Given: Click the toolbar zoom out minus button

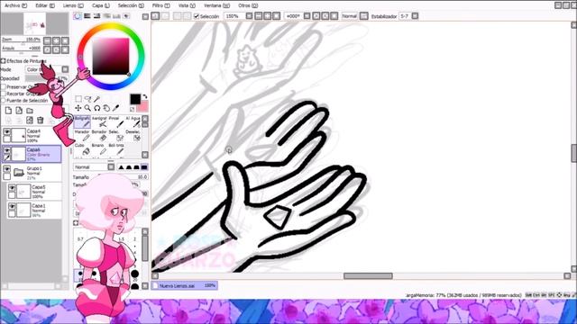Looking at the screenshot, I should point(259,16).
